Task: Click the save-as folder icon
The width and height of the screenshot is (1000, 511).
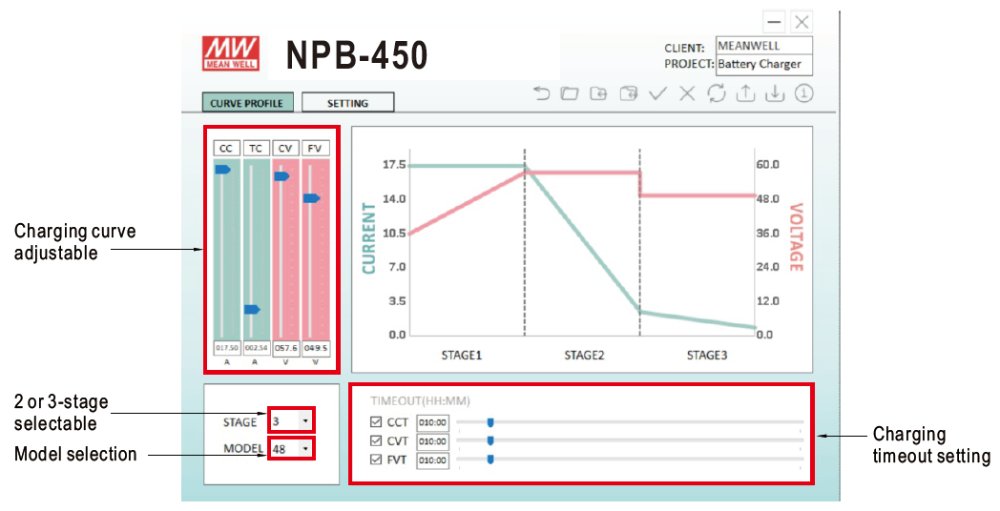Action: point(629,93)
